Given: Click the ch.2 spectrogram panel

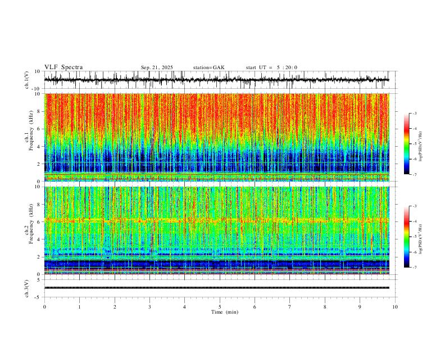Looking at the screenshot, I should pyautogui.click(x=216, y=230).
